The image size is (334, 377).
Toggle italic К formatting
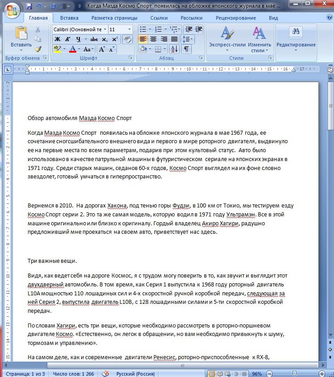tap(68, 39)
